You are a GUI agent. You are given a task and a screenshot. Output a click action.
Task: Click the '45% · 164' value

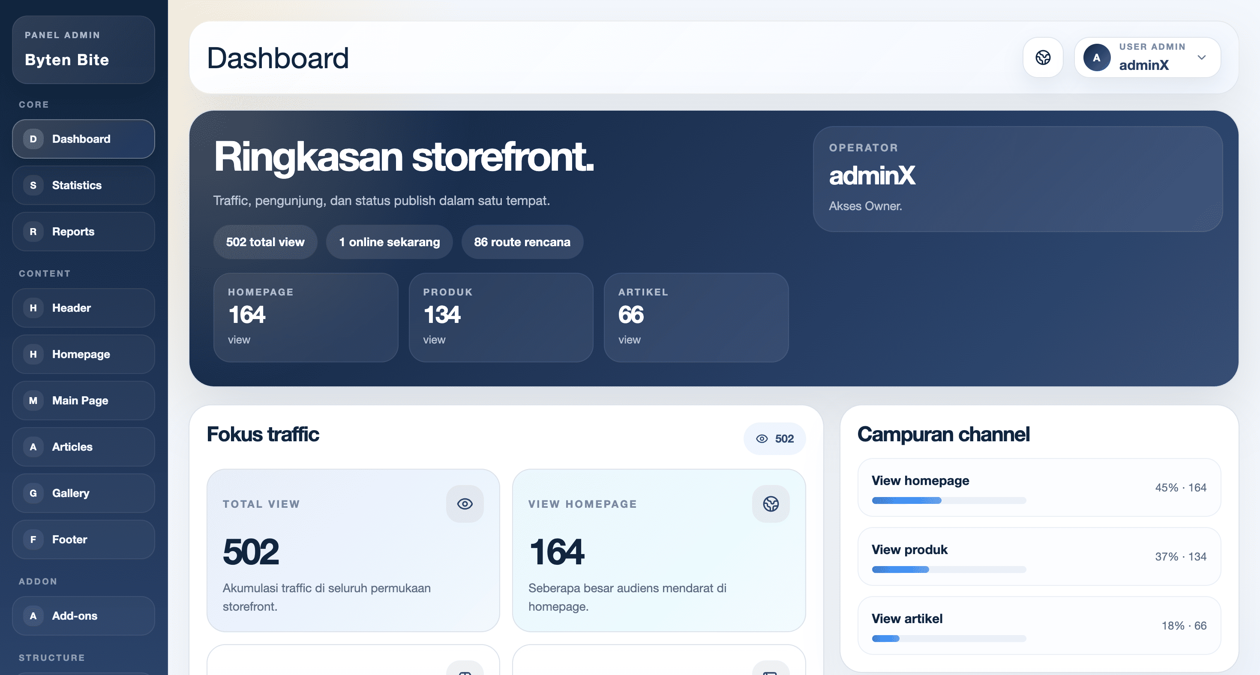1181,488
